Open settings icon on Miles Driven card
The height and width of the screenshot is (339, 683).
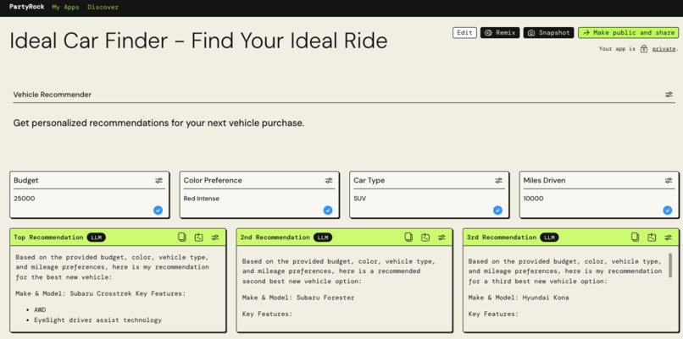coord(669,180)
